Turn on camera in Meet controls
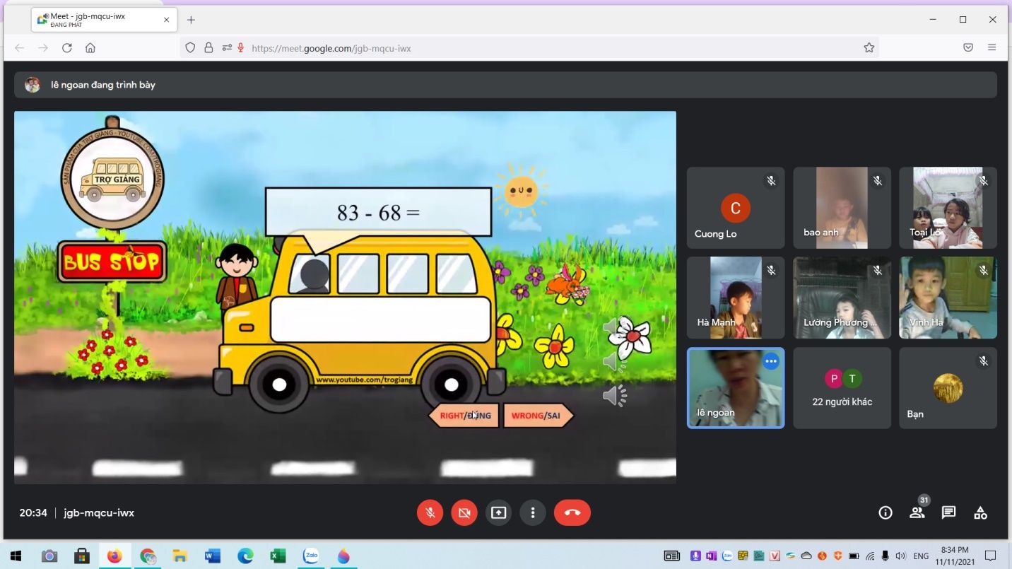1012x569 pixels. [464, 512]
